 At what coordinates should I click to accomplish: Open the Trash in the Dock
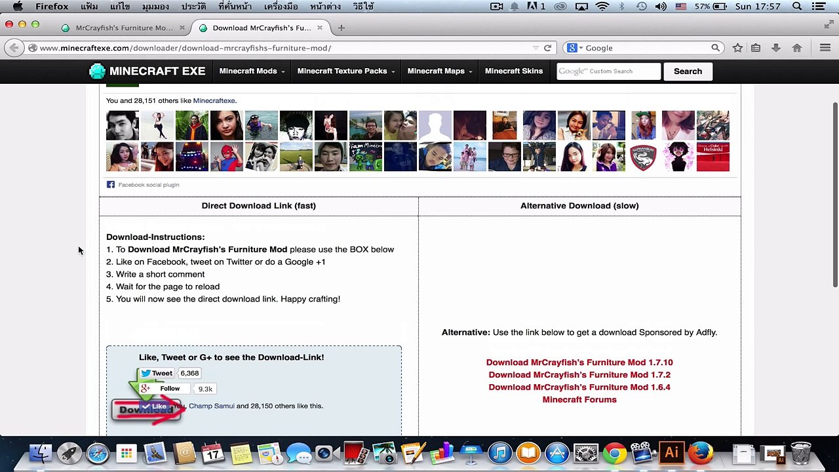[801, 453]
